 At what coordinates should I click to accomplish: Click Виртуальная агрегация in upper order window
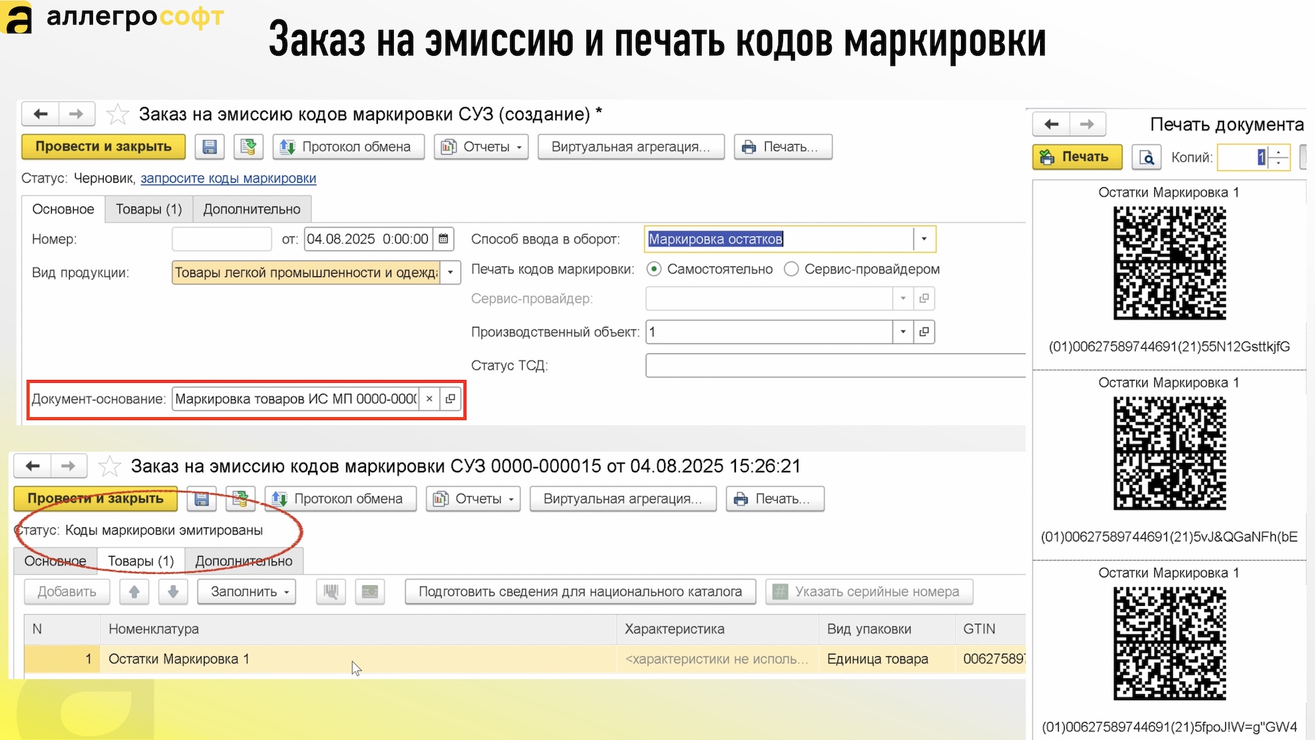click(x=631, y=147)
